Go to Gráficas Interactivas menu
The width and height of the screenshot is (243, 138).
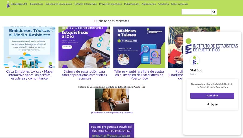coord(85,4)
